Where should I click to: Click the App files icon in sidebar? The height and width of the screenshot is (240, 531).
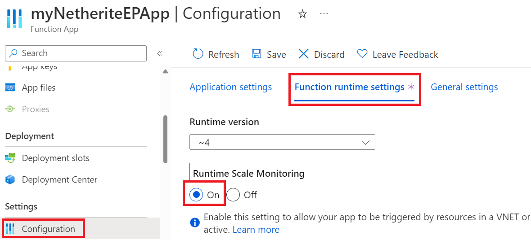pyautogui.click(x=10, y=88)
